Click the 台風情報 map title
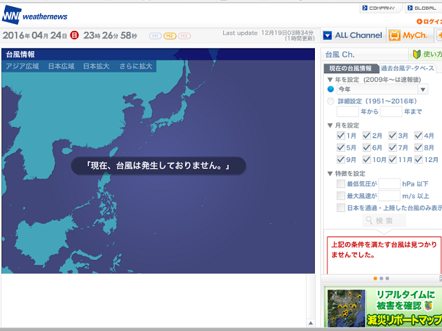Image resolution: width=442 pixels, height=331 pixels. pyautogui.click(x=20, y=54)
